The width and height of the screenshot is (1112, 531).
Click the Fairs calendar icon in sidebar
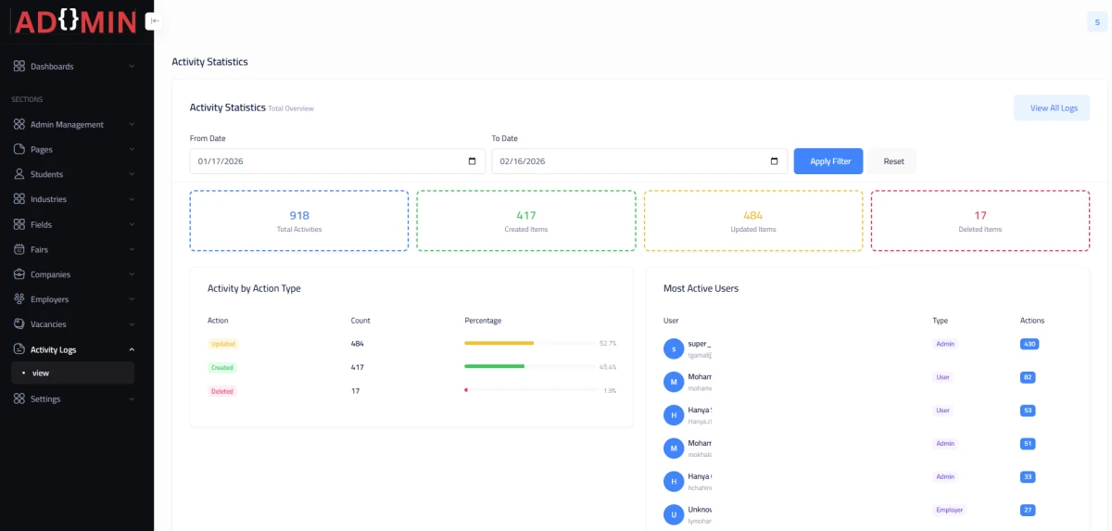click(19, 249)
